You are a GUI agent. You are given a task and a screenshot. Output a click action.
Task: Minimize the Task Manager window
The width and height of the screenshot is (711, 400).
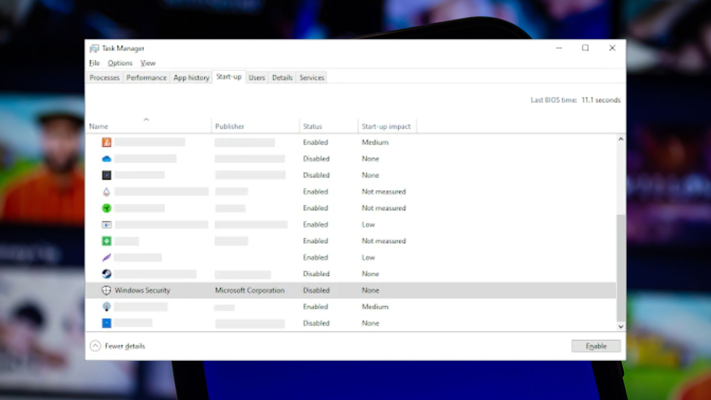click(x=559, y=48)
